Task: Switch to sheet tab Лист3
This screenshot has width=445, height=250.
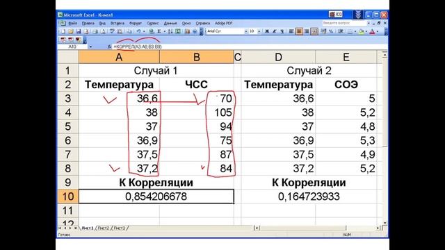Action: (120, 228)
